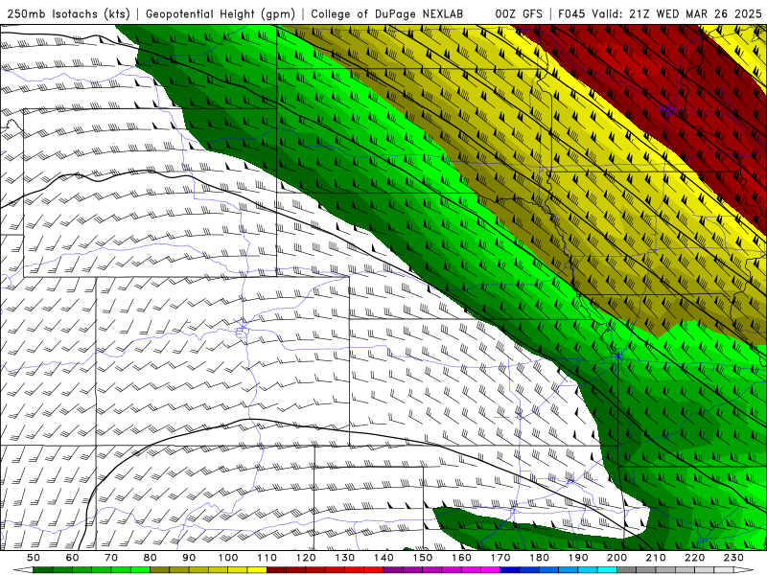767x575 pixels.
Task: Click the 170 label on the color scale
Action: coord(500,558)
